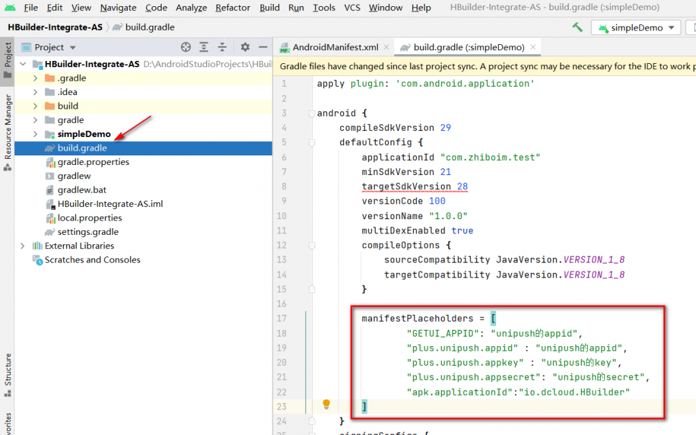Click the "GETUI_APPID" key in the editor
This screenshot has width=696, height=435.
(443, 333)
